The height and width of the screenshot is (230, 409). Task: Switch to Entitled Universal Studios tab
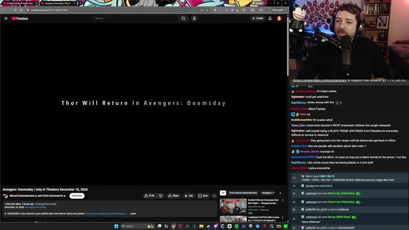point(20,3)
